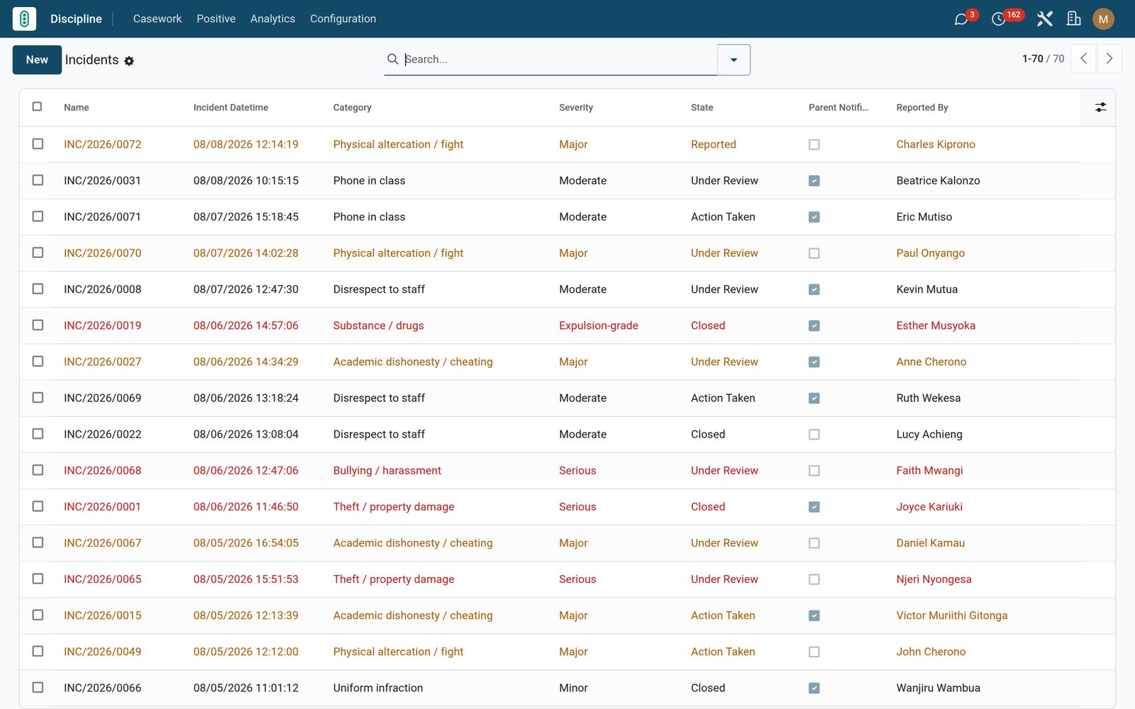Open the Casework menu
The width and height of the screenshot is (1135, 709).
157,19
